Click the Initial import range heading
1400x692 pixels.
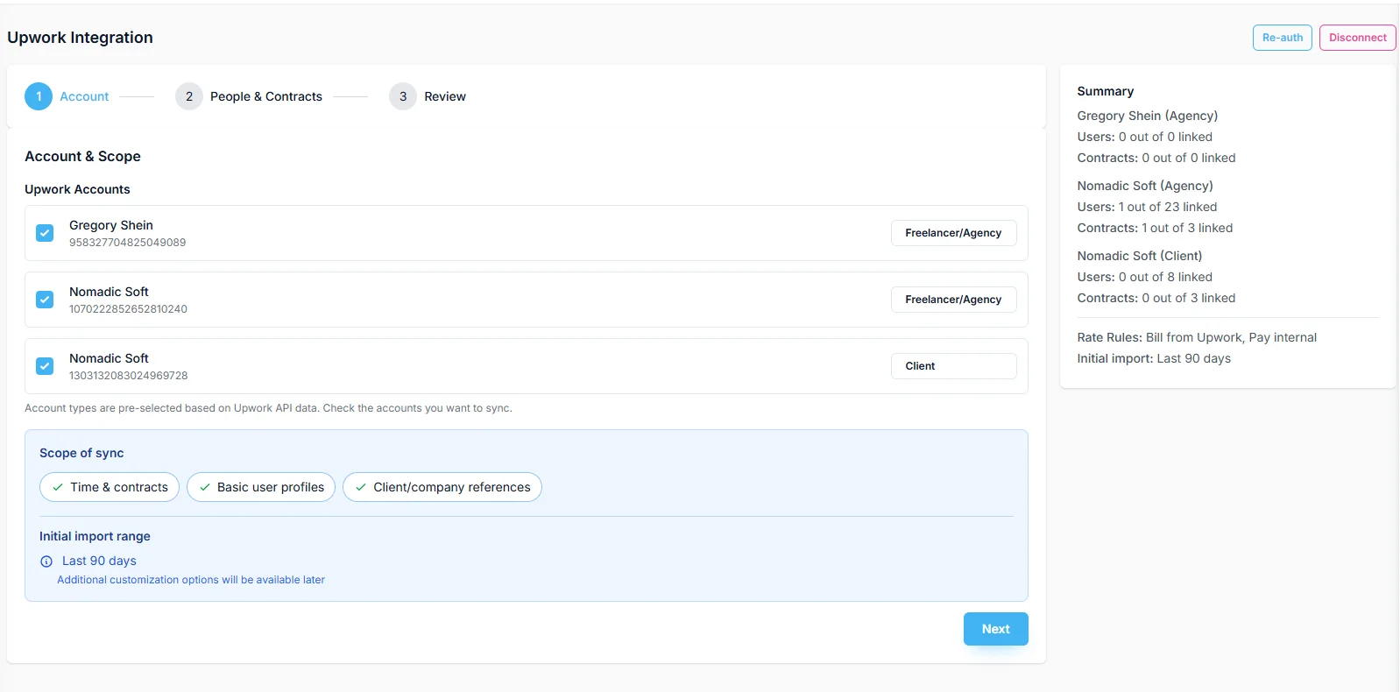click(x=95, y=536)
